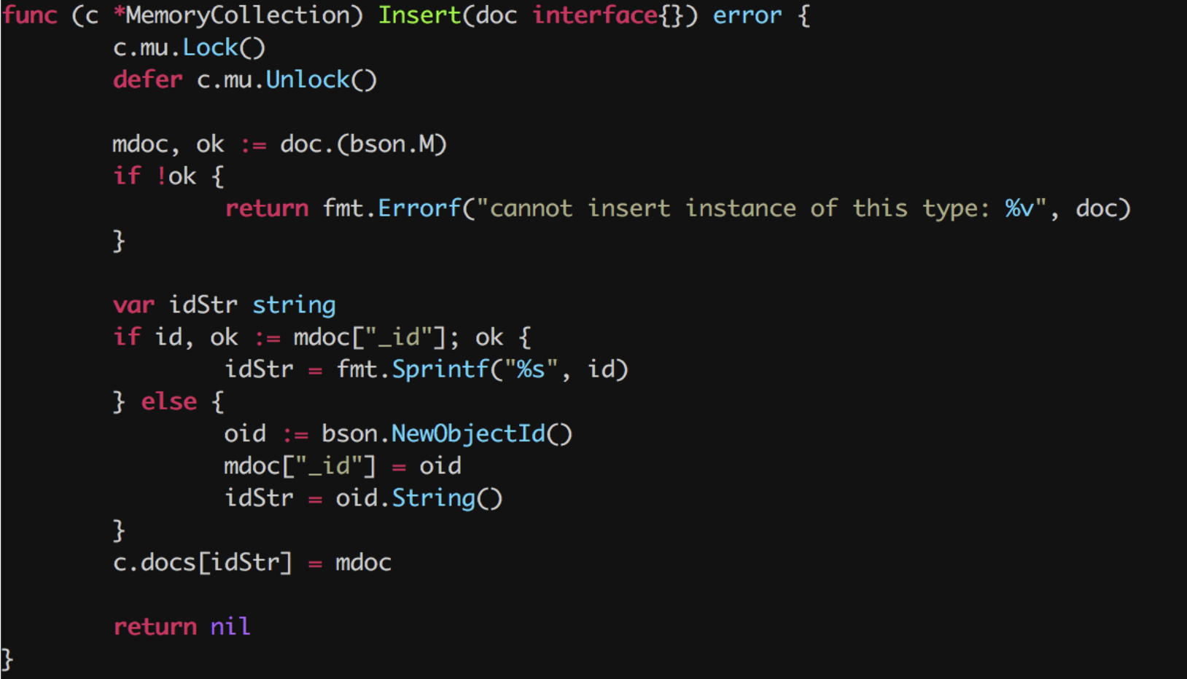This screenshot has width=1187, height=679.
Task: Click the Errorf function call
Action: (x=419, y=208)
